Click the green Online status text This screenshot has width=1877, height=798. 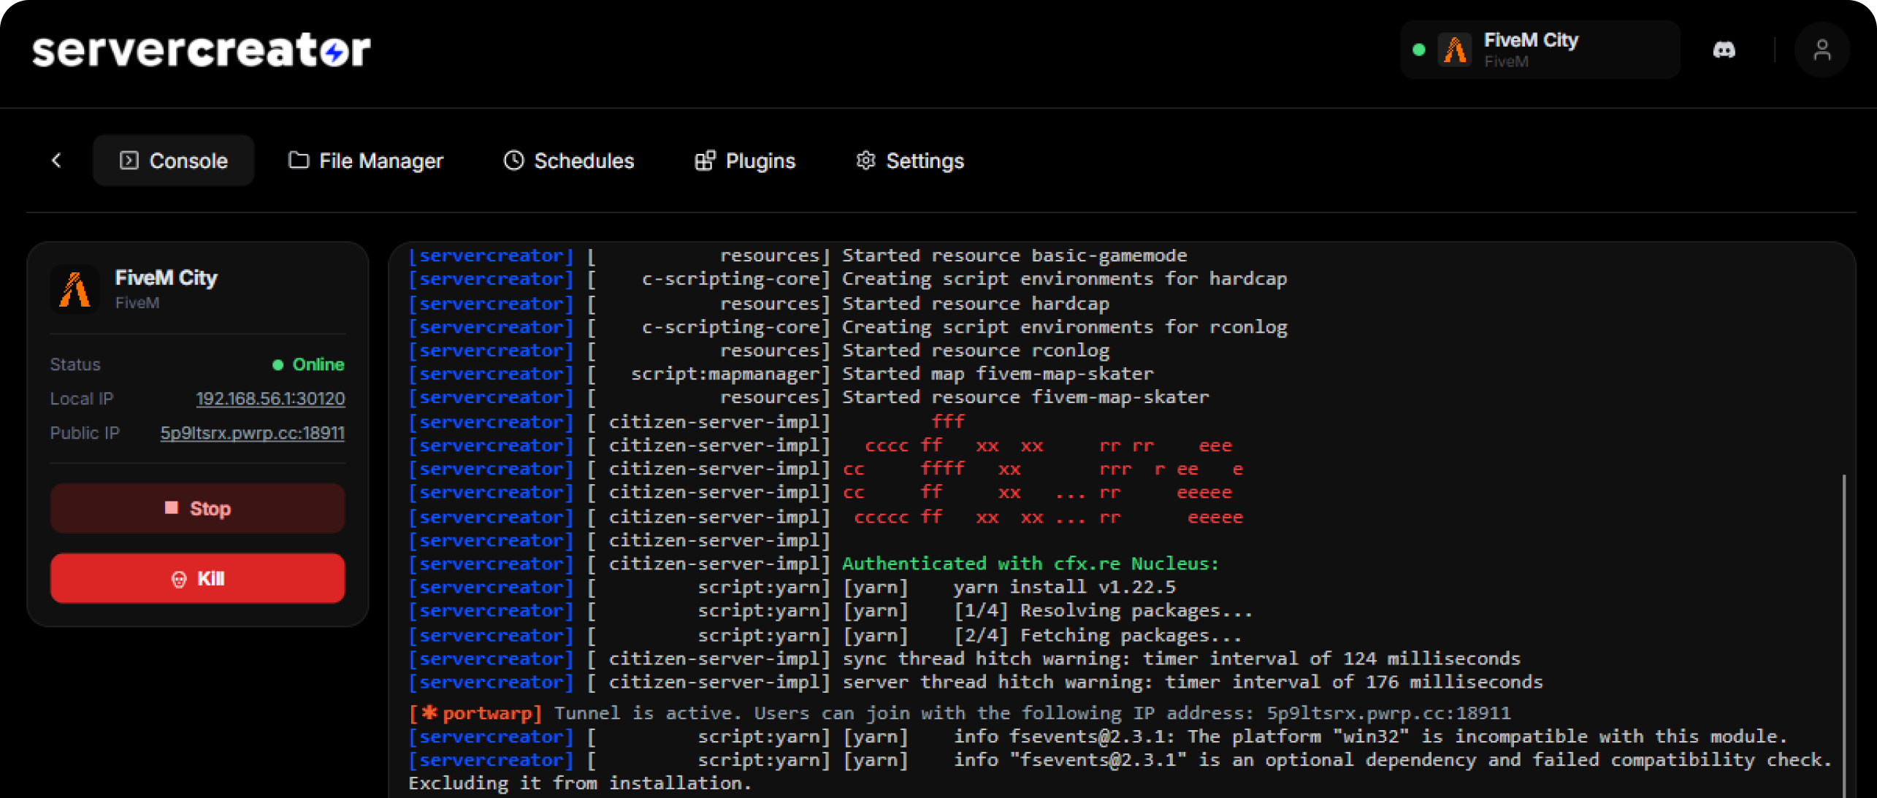pyautogui.click(x=318, y=364)
